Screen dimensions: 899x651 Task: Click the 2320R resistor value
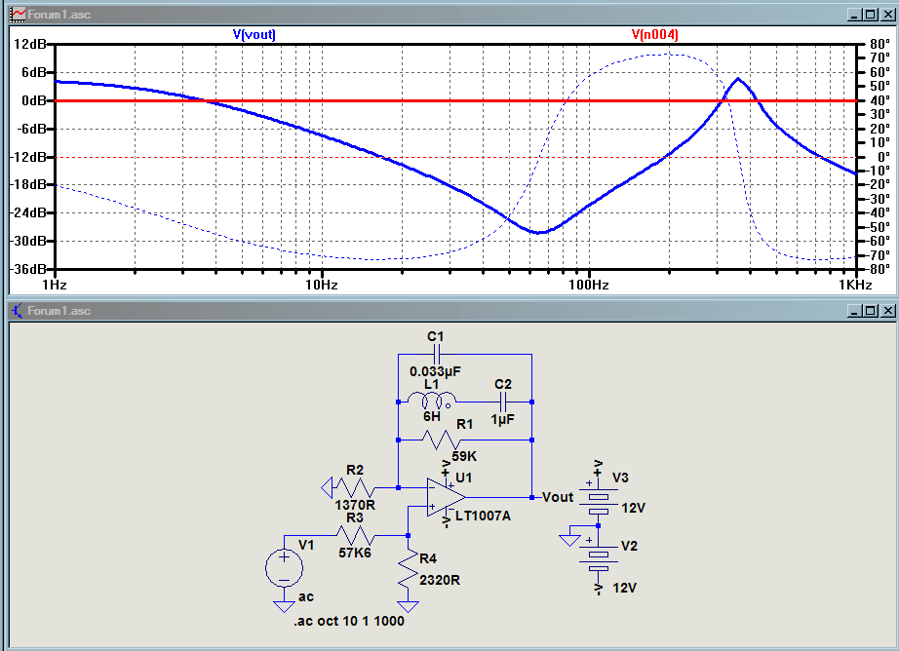point(440,580)
